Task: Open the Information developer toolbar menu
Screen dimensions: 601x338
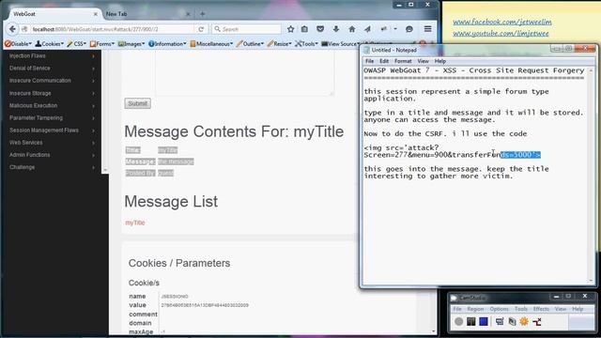Action: click(167, 44)
